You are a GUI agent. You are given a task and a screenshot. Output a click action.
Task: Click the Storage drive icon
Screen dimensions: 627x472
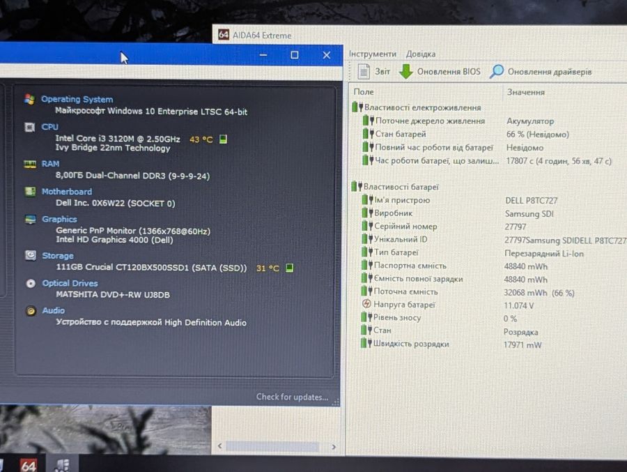coord(31,255)
